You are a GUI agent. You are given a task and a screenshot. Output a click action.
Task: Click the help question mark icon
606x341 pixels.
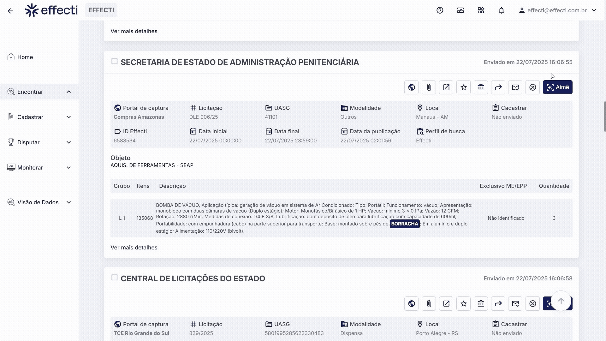pyautogui.click(x=440, y=10)
